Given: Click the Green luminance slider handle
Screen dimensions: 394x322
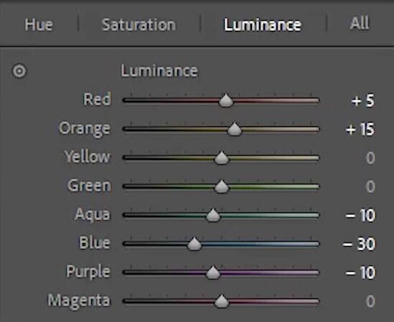Looking at the screenshot, I should (x=222, y=186).
